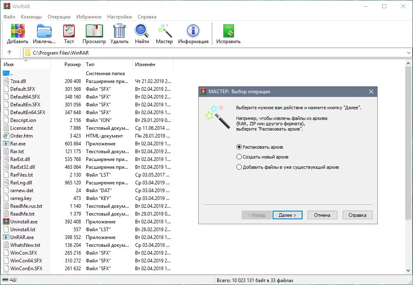413x285 pixels.
Task: Open the Информация info icon
Action: pos(193,31)
